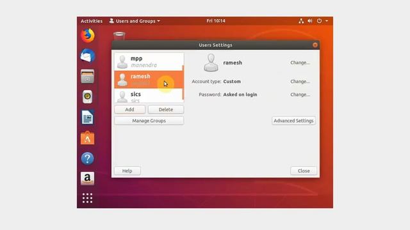Change the name of user ramesh
The width and height of the screenshot is (410, 230).
[300, 63]
